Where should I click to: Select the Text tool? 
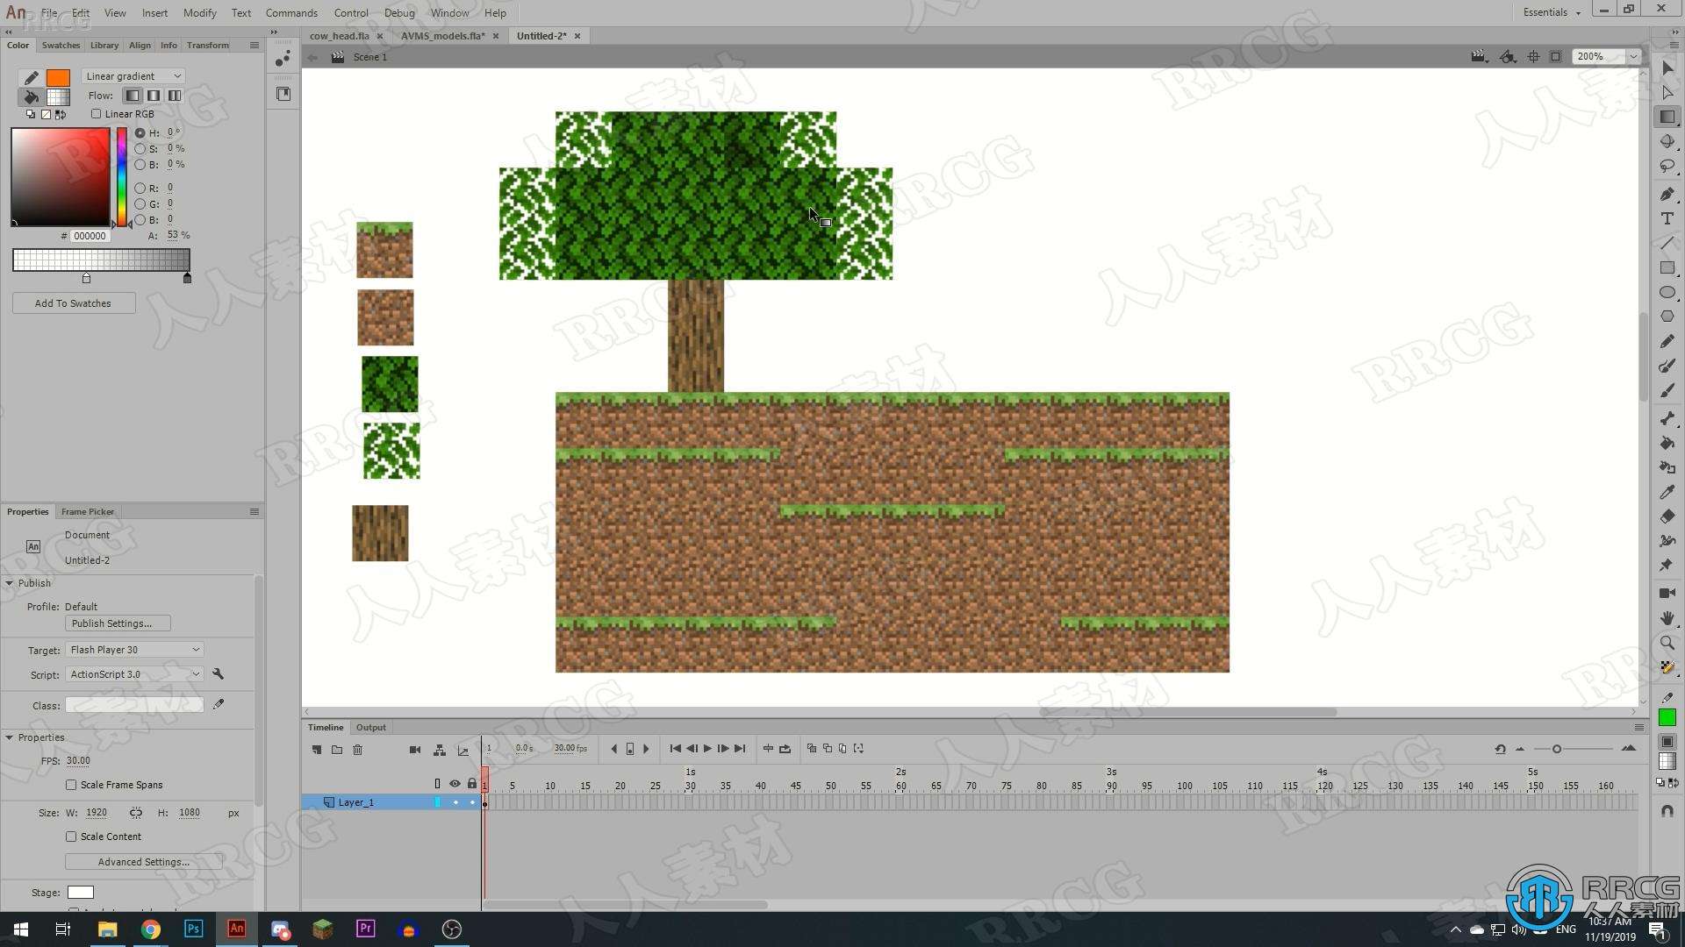click(1667, 218)
